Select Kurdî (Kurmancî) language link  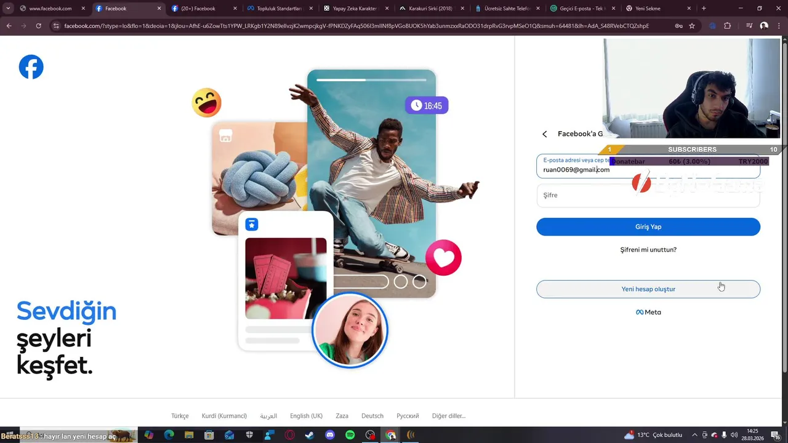point(224,416)
